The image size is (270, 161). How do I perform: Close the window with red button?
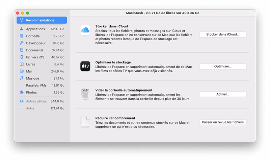pos(18,13)
